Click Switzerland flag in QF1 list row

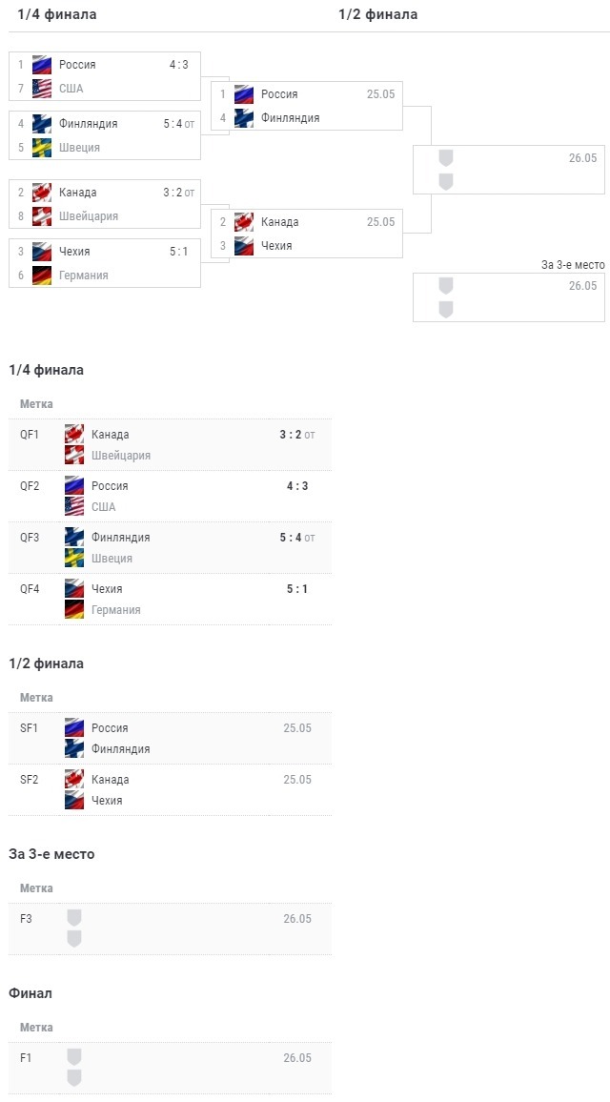pyautogui.click(x=74, y=456)
